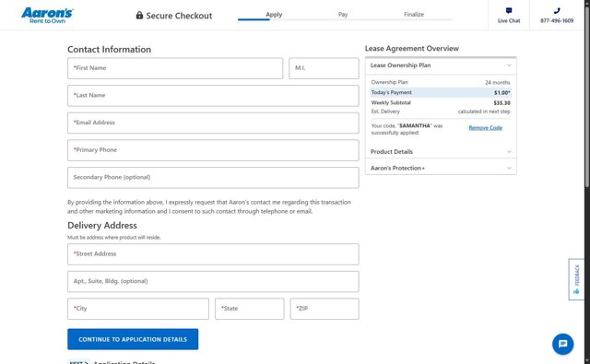Expand the Aaron's Protection+ section

pos(441,168)
